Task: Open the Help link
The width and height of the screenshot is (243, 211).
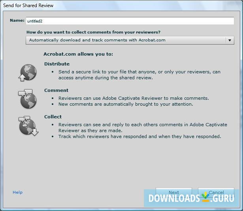Action: (x=17, y=192)
